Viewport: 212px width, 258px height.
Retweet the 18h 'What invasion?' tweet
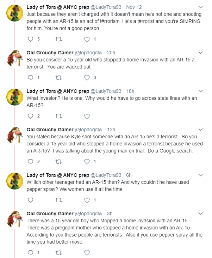coord(58,116)
